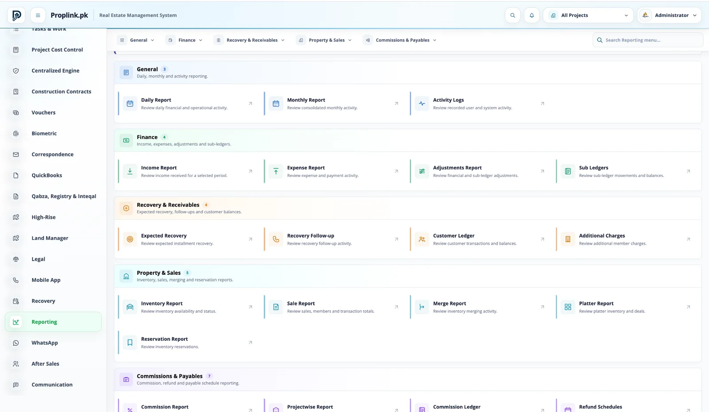The image size is (709, 412).
Task: Click the Platter Report open-arrow icon
Action: tap(688, 307)
